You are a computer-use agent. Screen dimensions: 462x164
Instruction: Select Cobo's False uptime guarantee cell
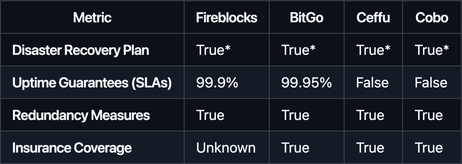[x=431, y=83]
